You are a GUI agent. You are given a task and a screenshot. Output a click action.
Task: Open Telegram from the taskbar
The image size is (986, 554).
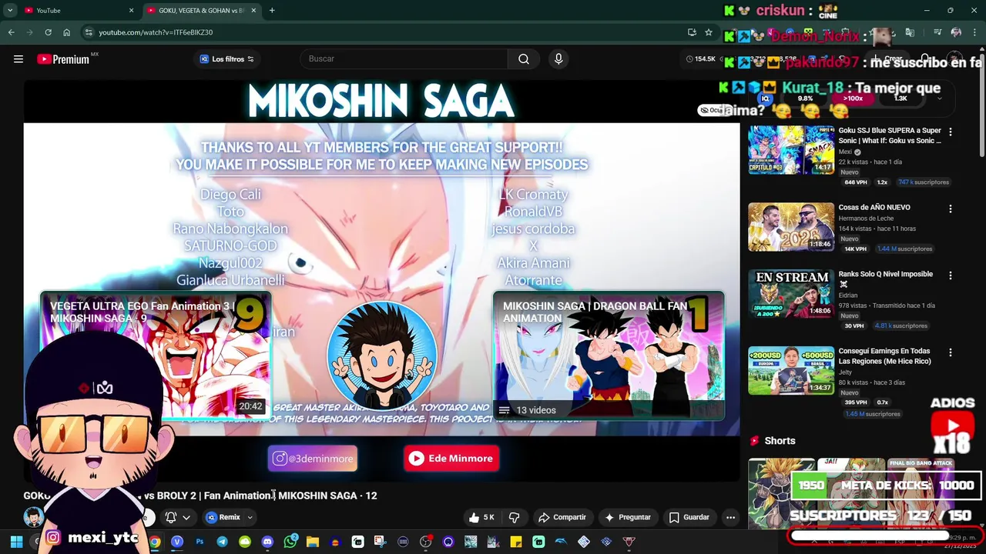click(x=222, y=542)
